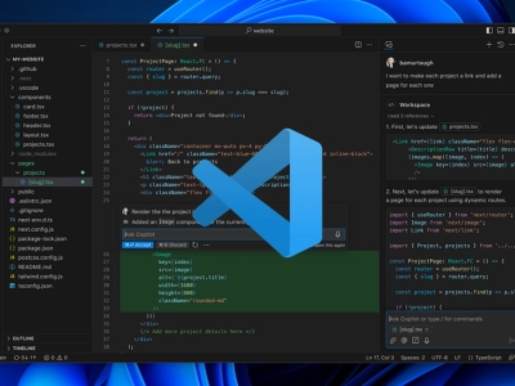Select [slug].tsx in explorer tree

pyautogui.click(x=47, y=182)
